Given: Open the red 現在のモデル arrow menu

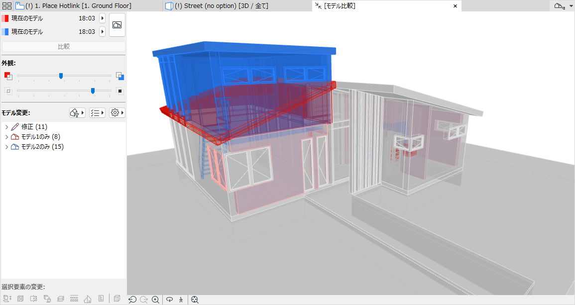Looking at the screenshot, I should click(x=103, y=18).
